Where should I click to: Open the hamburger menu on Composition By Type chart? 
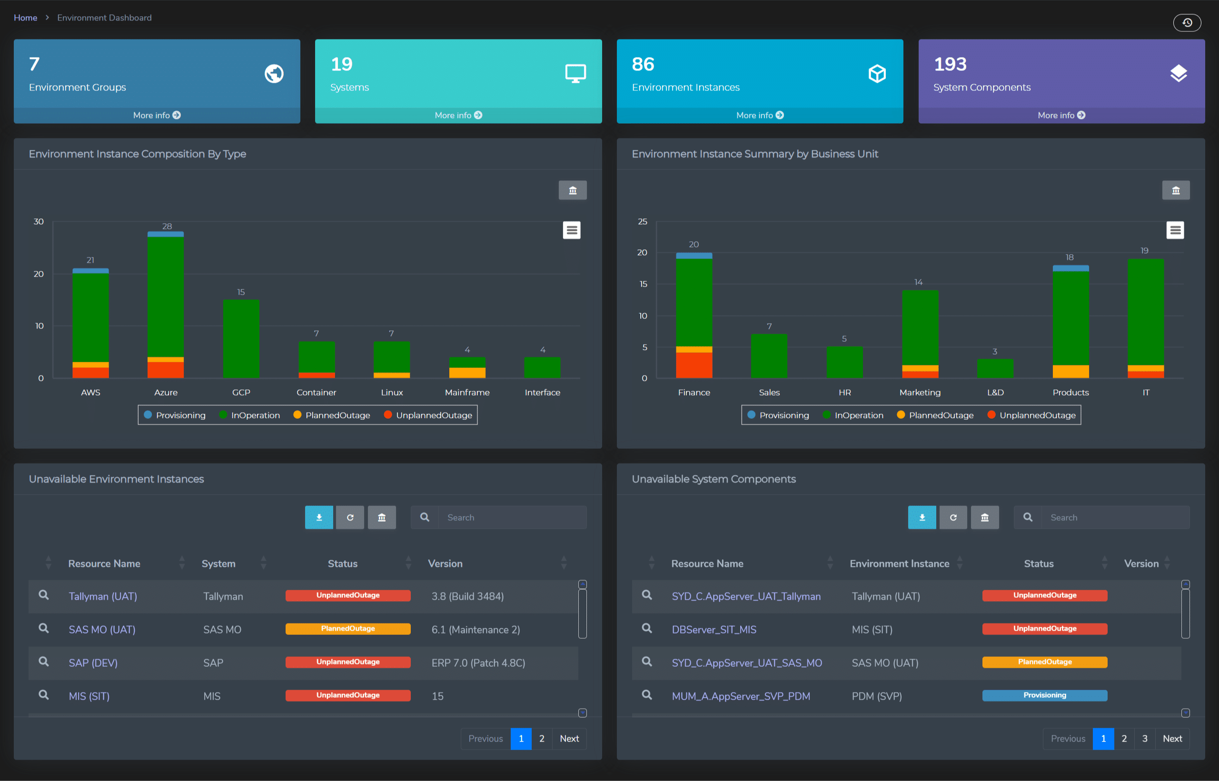[x=572, y=230]
